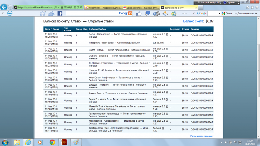This screenshot has width=260, height=146.
Task: Click the Результат column header
Action: [x=175, y=29]
